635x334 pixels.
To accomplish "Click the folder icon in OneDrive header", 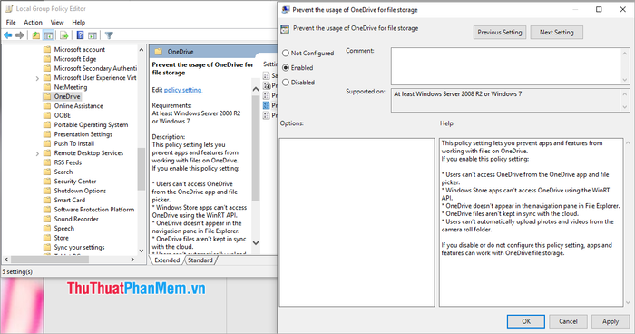I will [x=159, y=52].
